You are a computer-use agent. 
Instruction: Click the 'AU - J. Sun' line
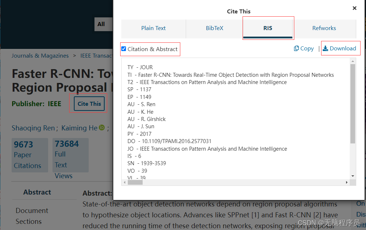(x=141, y=126)
